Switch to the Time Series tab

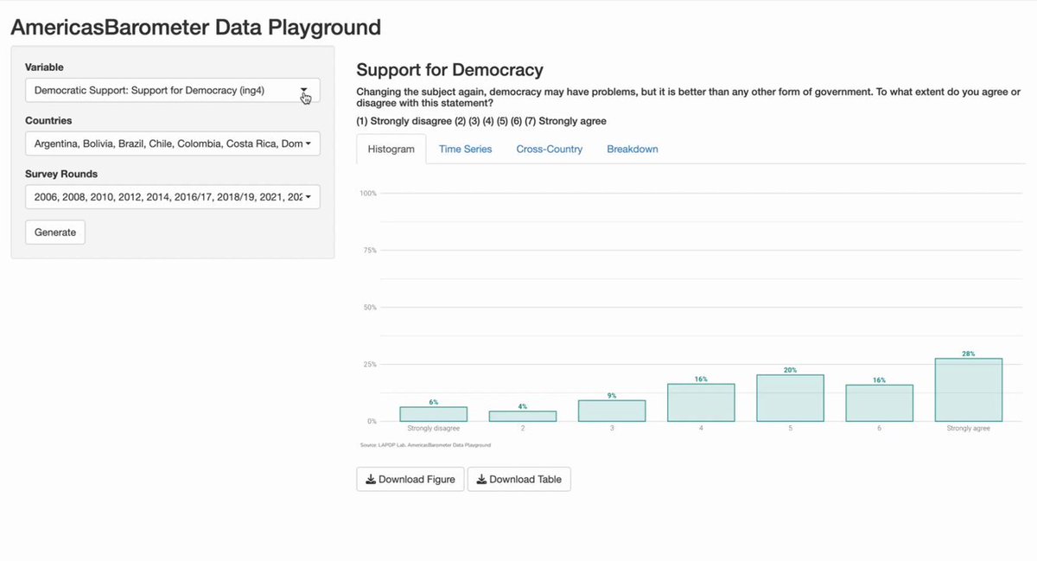(x=465, y=149)
